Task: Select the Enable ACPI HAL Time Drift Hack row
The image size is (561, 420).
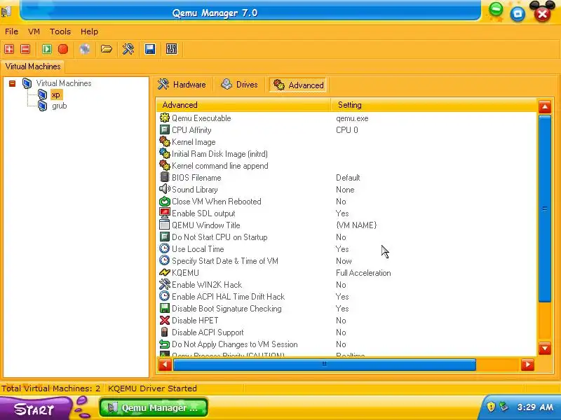Action: 346,296
